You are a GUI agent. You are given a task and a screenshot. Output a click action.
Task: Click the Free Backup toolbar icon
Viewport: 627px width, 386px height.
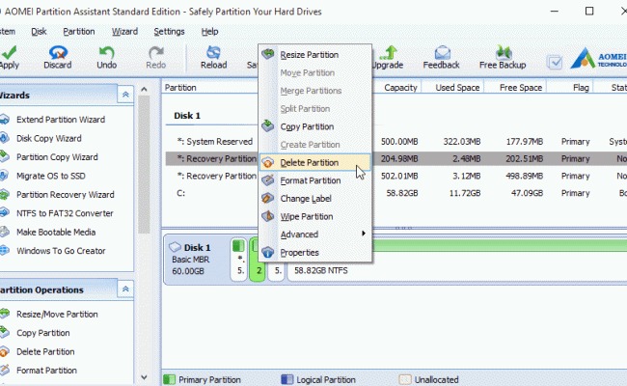[504, 52]
